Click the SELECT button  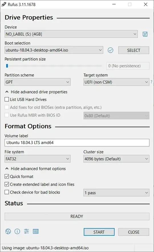[134, 50]
